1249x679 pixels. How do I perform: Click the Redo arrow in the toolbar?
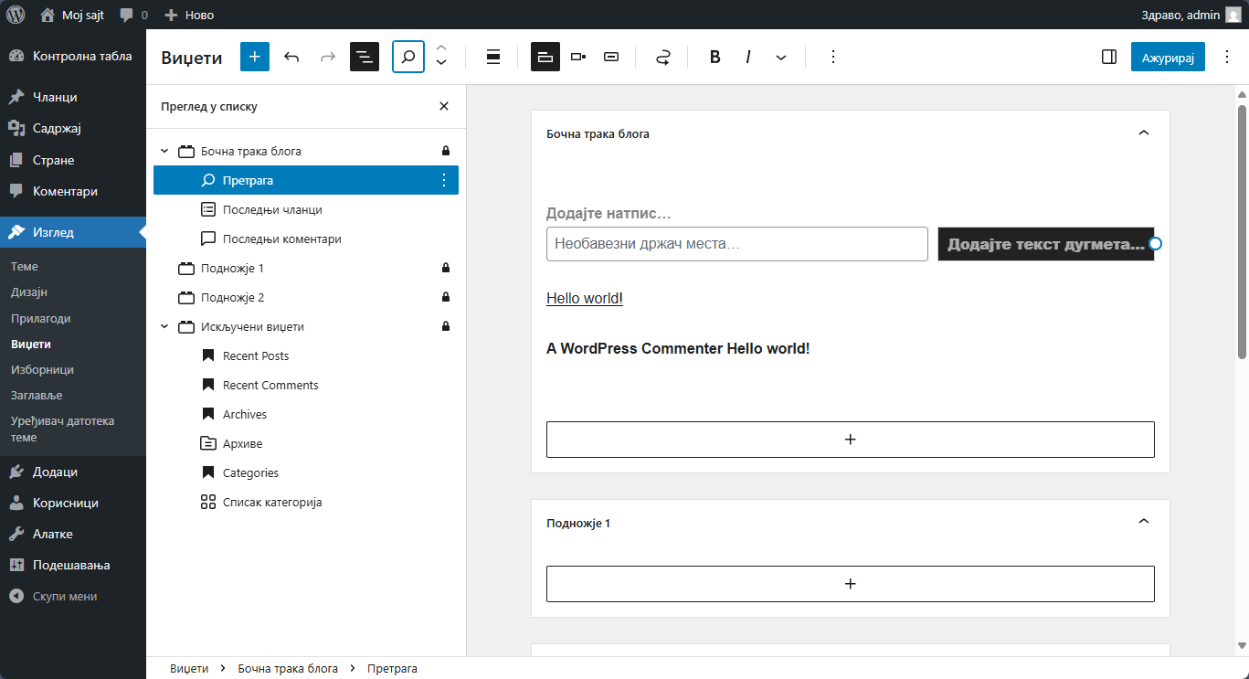(327, 57)
